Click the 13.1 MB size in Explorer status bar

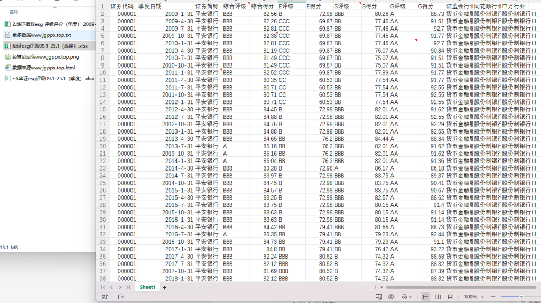[x=9, y=248]
